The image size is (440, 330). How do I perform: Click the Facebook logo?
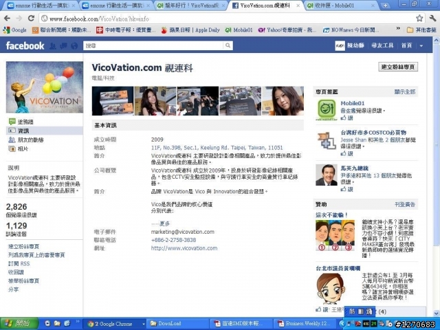(25, 46)
